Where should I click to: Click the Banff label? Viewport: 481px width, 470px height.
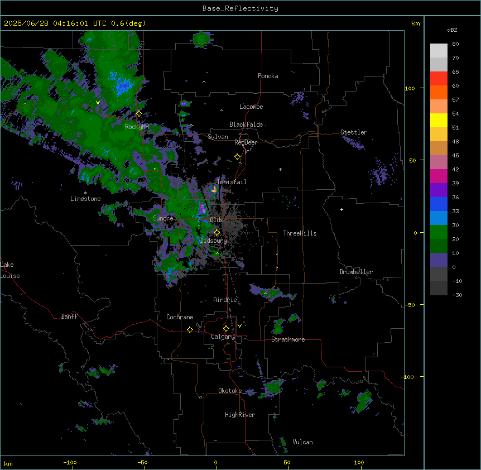(69, 316)
